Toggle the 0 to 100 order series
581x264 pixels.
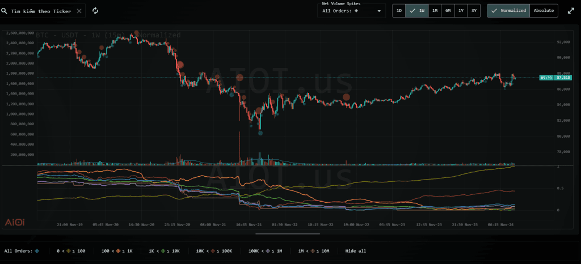[70, 250]
